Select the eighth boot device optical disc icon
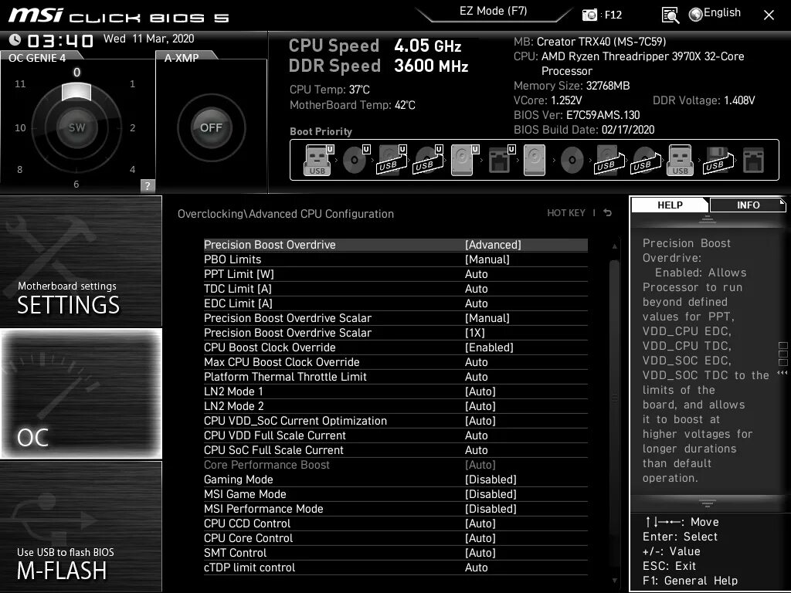 point(572,161)
